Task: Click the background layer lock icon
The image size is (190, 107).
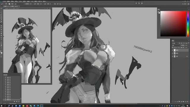Action: click(187, 56)
